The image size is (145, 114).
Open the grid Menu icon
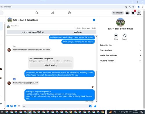coord(127,13)
